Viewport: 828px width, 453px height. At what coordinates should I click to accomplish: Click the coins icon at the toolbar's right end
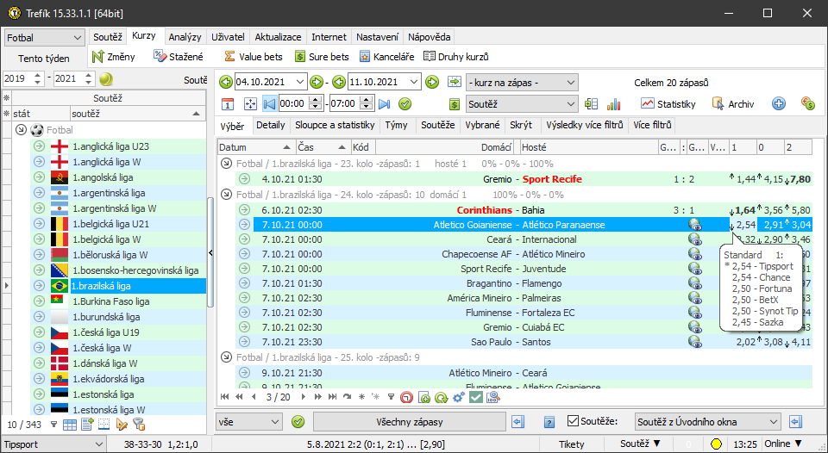pyautogui.click(x=808, y=103)
